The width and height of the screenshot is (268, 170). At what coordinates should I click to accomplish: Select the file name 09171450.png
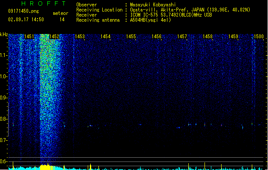(x=23, y=11)
